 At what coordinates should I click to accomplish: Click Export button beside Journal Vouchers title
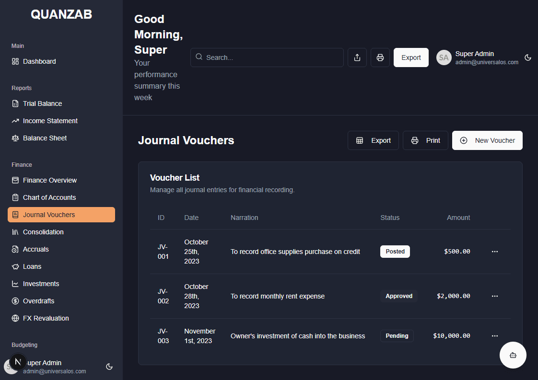(x=374, y=140)
